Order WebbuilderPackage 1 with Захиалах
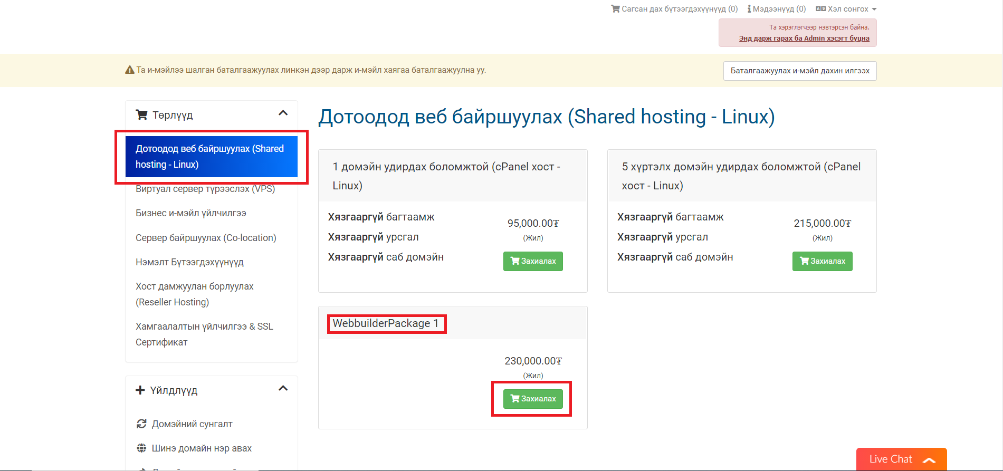Screen dimensions: 1003x471 533,399
